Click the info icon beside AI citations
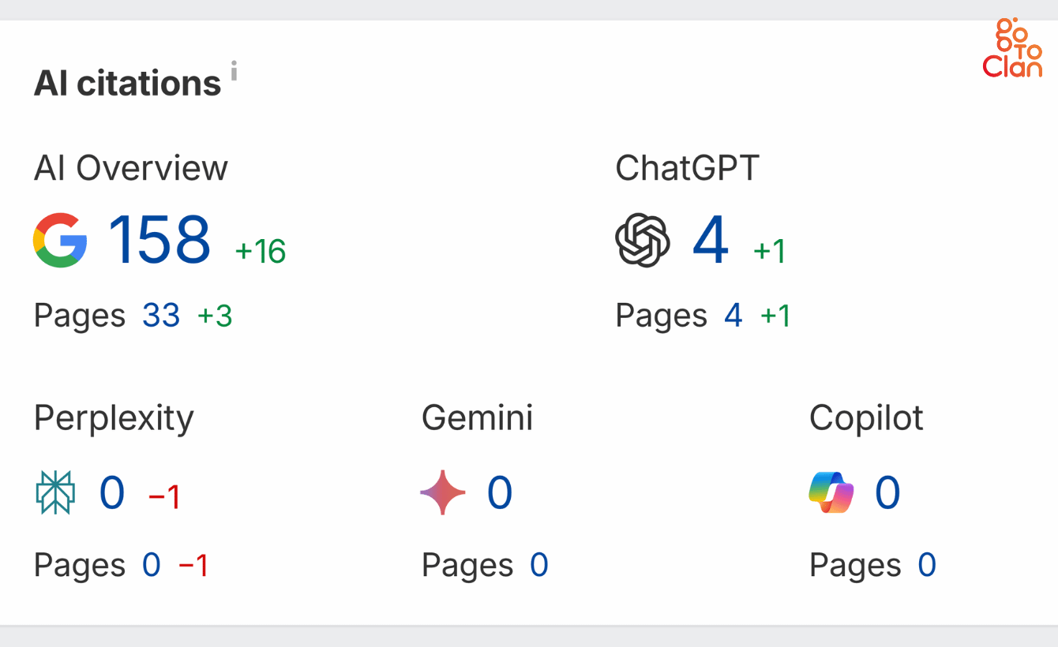The width and height of the screenshot is (1058, 647). (x=234, y=71)
